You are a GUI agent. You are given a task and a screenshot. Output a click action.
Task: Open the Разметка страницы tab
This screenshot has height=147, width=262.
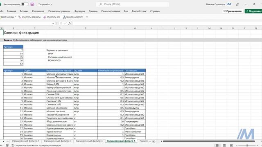click(x=59, y=11)
